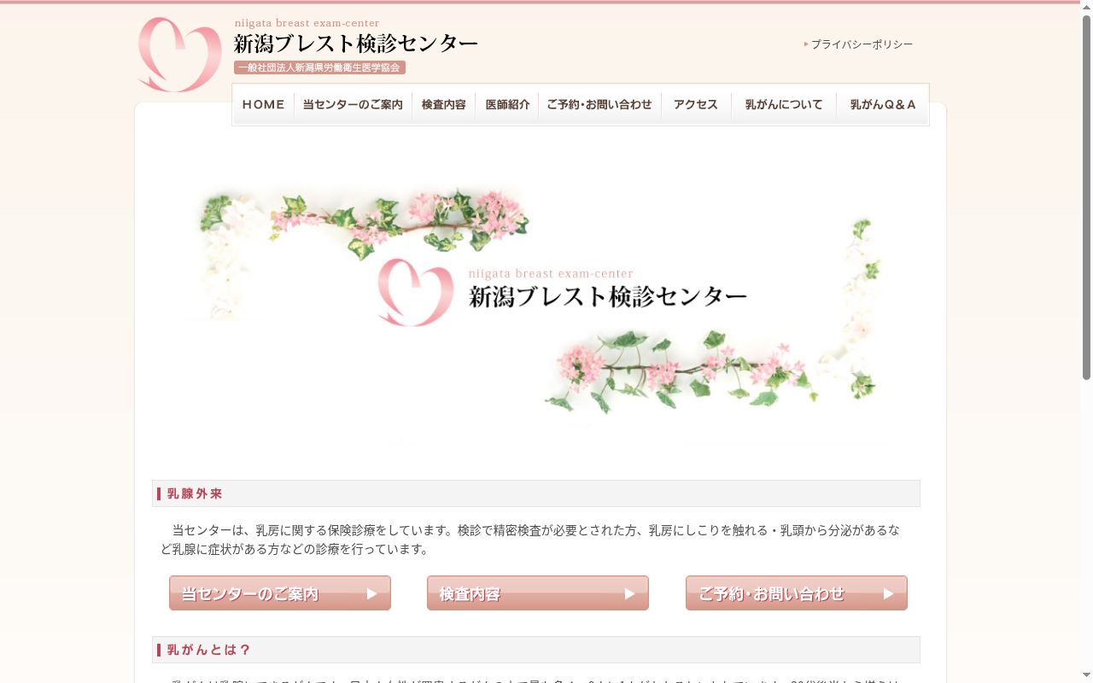Click the 新潟ブレスト検診センター header title
The height and width of the screenshot is (683, 1093).
355,44
